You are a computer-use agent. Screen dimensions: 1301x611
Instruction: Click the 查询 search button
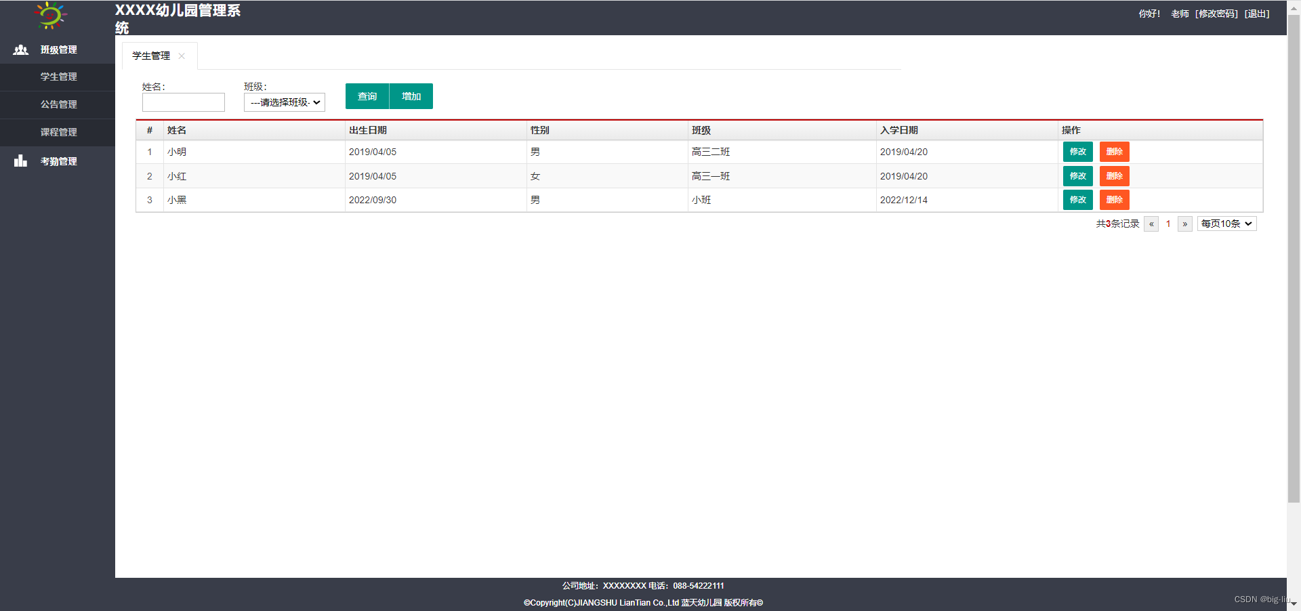(367, 96)
